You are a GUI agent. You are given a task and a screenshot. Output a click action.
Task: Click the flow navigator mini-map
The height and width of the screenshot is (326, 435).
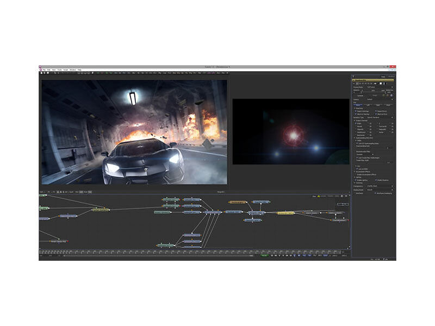(343, 204)
